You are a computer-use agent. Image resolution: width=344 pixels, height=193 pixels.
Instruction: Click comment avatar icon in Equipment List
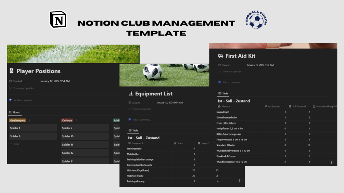130,119
